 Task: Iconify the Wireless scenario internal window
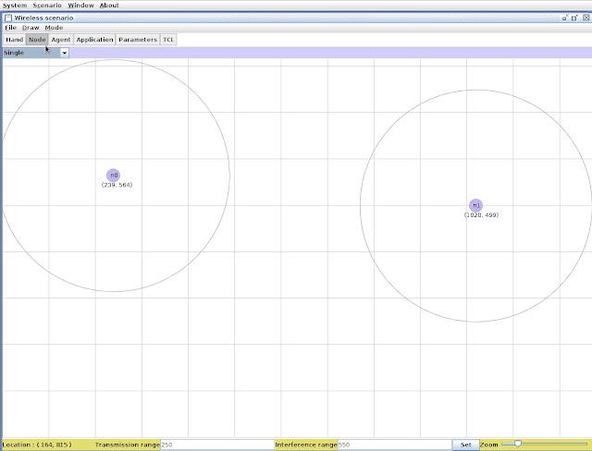[x=565, y=18]
